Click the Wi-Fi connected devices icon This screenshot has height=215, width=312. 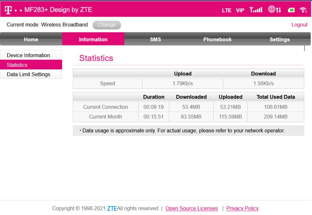pyautogui.click(x=303, y=8)
